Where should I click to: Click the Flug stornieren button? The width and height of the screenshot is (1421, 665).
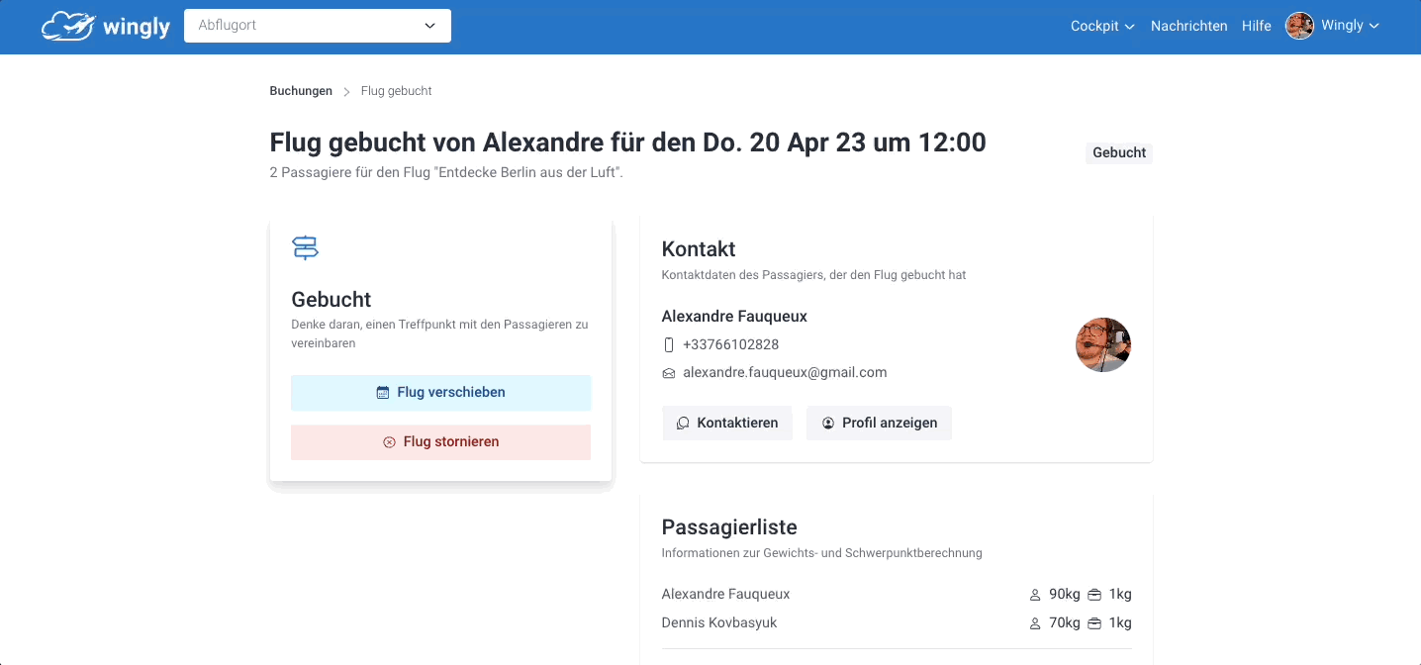click(441, 442)
